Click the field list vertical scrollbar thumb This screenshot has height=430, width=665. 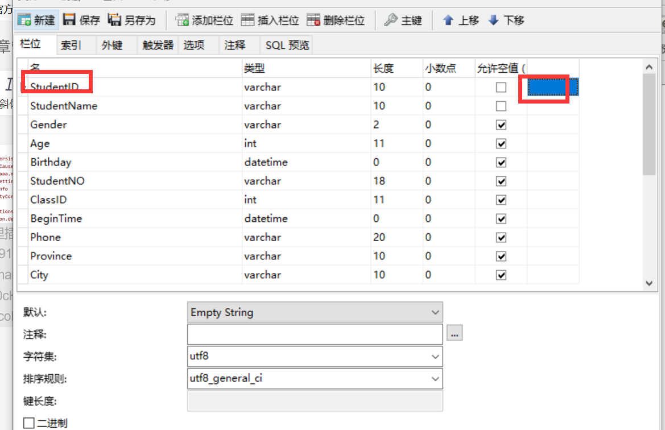(x=649, y=124)
